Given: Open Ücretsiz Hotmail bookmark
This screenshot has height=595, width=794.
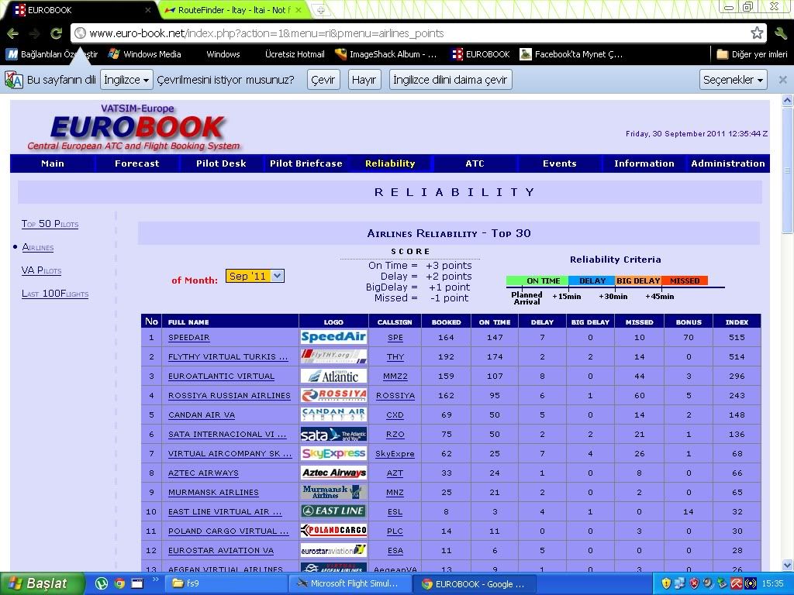Looking at the screenshot, I should [295, 54].
